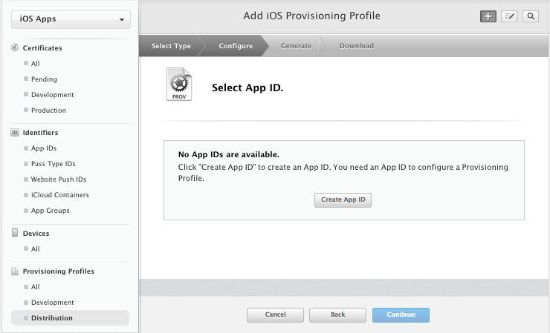Go to the Select Type step

pyautogui.click(x=171, y=46)
